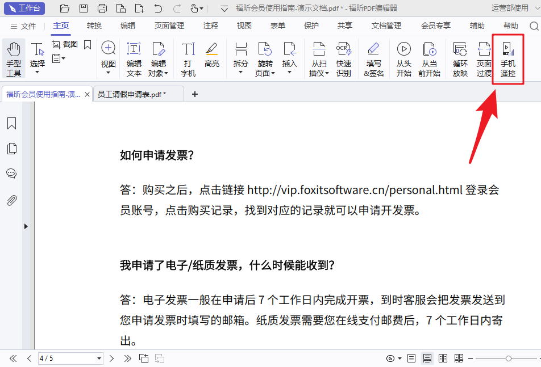Image resolution: width=541 pixels, height=367 pixels.
Task: Go to the next page with arrow
Action: coord(112,358)
